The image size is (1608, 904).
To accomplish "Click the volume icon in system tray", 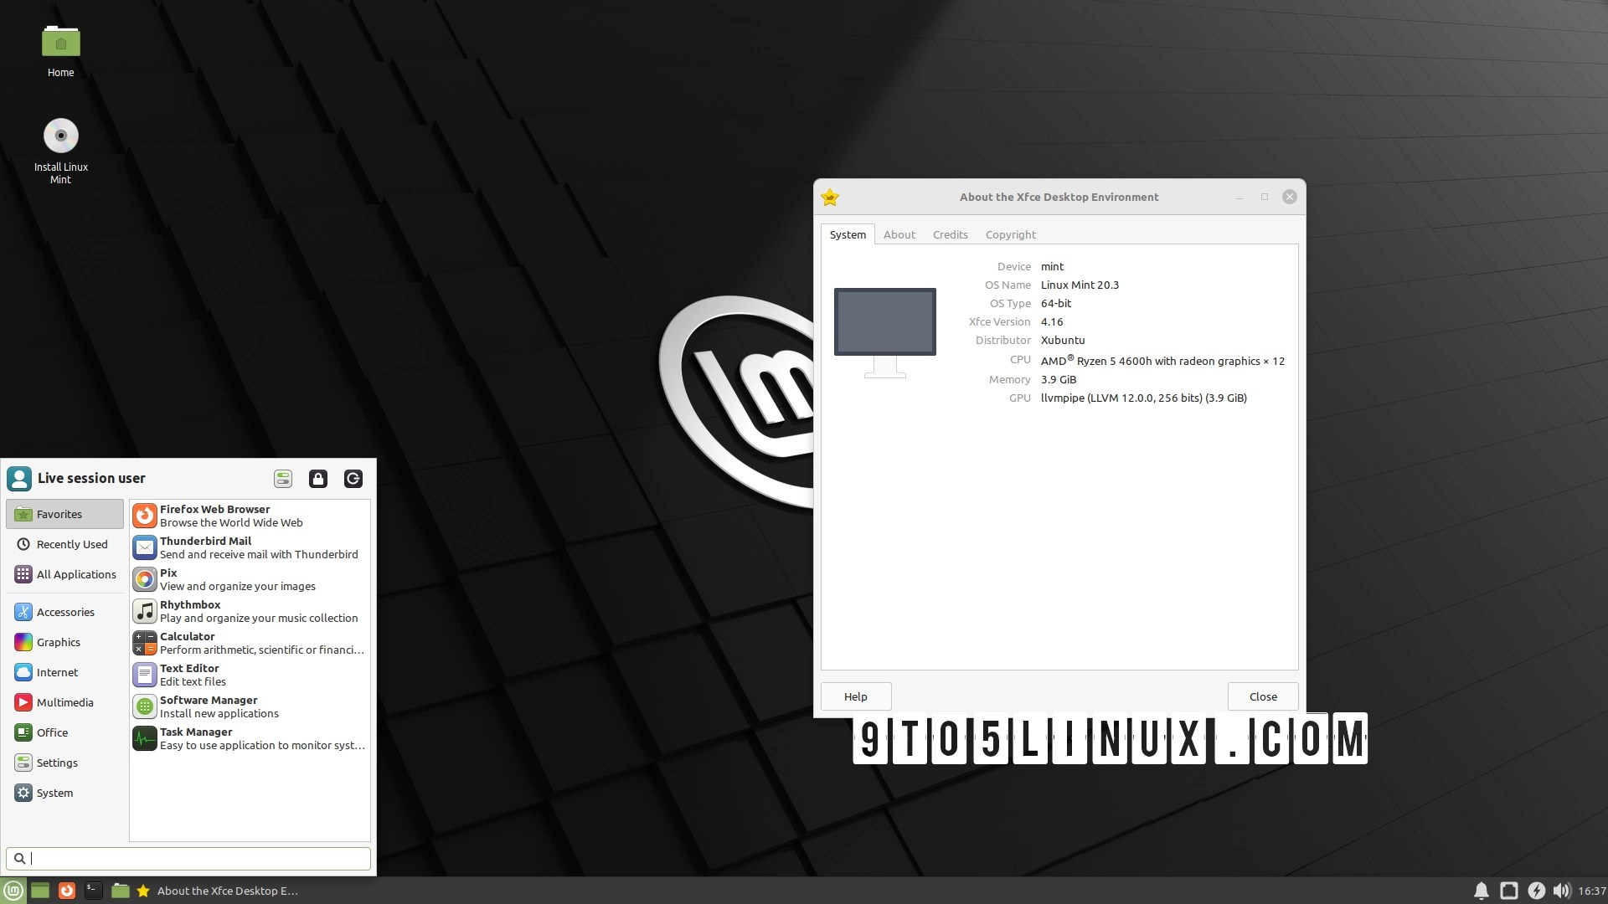I will 1561,891.
